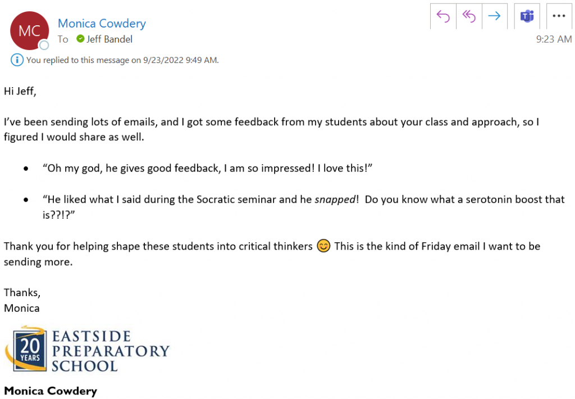Click the info icon in replied notice

[17, 60]
